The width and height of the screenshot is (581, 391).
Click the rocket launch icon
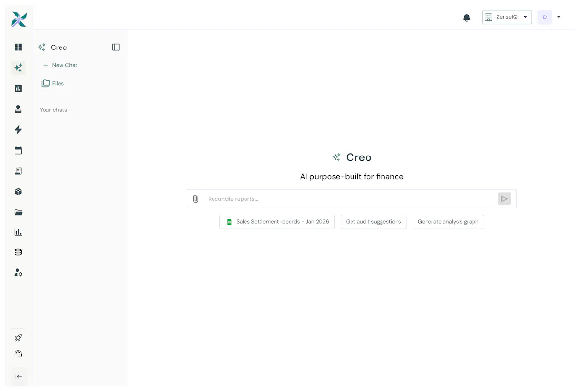pos(18,338)
